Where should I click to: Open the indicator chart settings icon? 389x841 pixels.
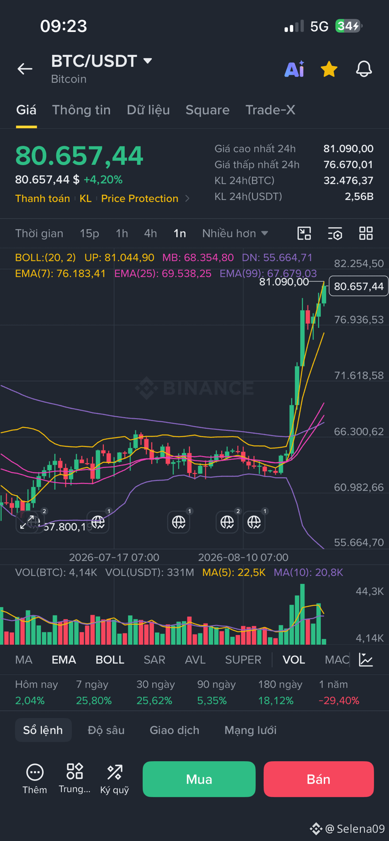366,659
